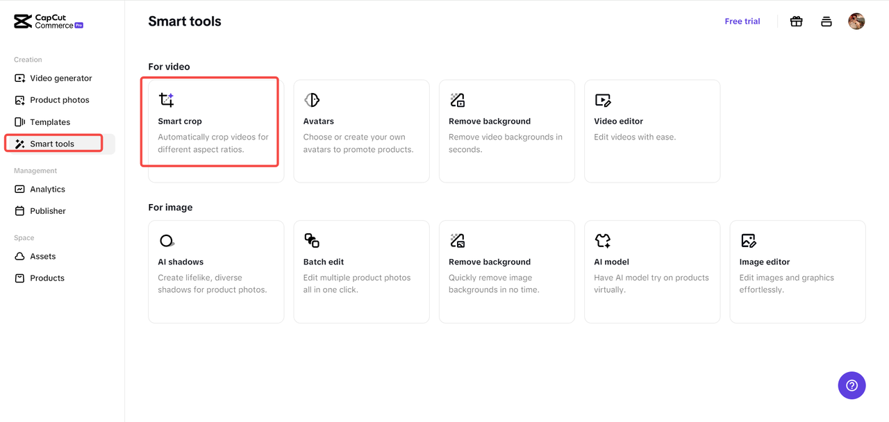
Task: Open the AI shadows tool
Action: tap(215, 271)
